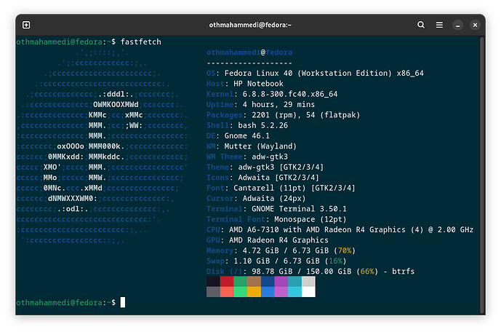
Task: Click the black color block
Action: [213, 282]
